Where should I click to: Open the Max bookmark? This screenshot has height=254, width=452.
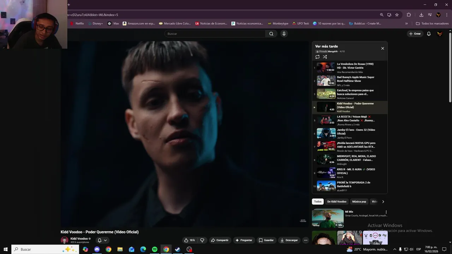113,24
